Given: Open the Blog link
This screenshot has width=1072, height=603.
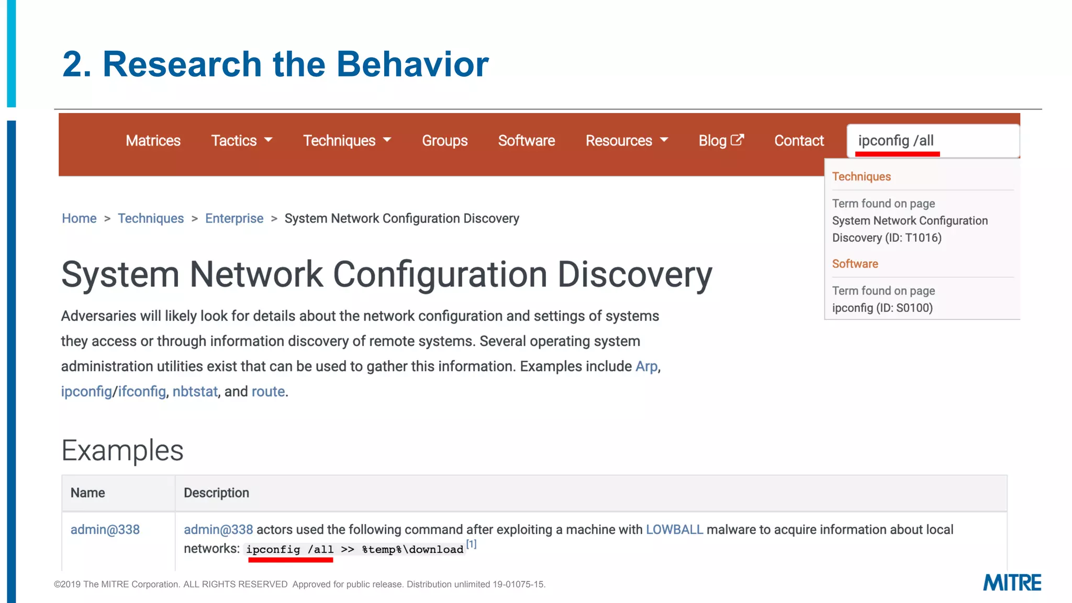Looking at the screenshot, I should [712, 140].
